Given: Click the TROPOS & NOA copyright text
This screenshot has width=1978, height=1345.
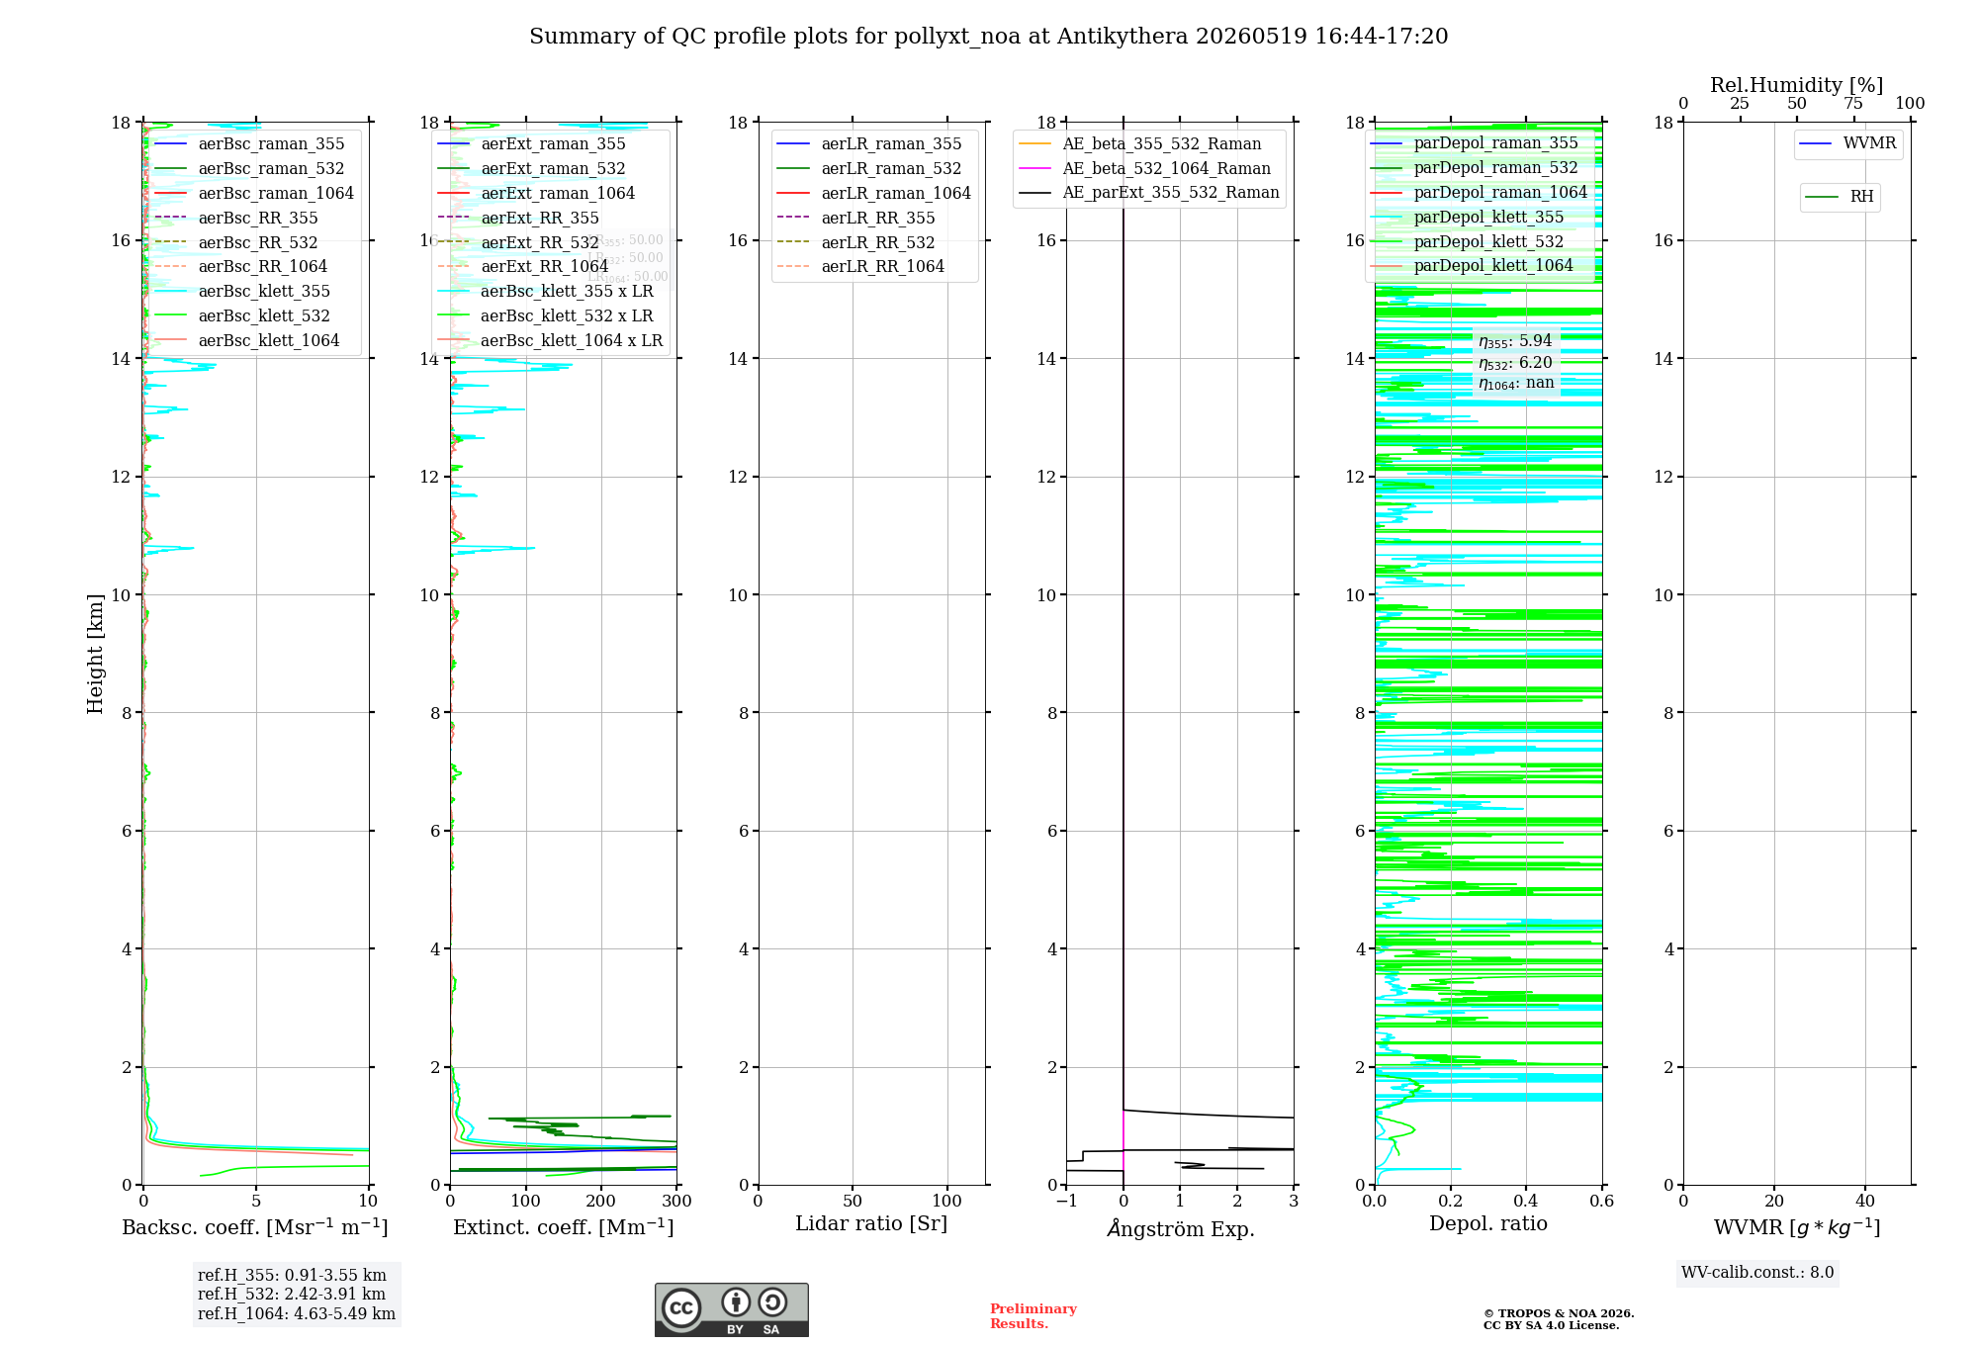Looking at the screenshot, I should tap(1559, 1319).
